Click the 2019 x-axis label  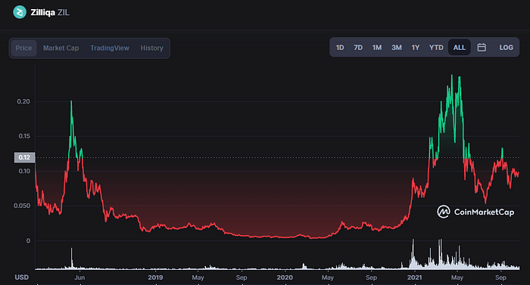155,277
